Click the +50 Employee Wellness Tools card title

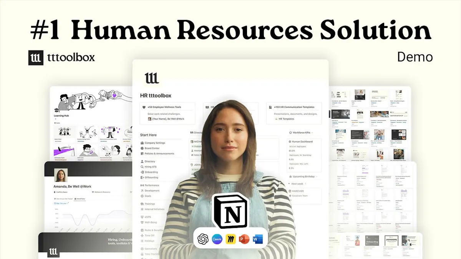click(x=164, y=107)
